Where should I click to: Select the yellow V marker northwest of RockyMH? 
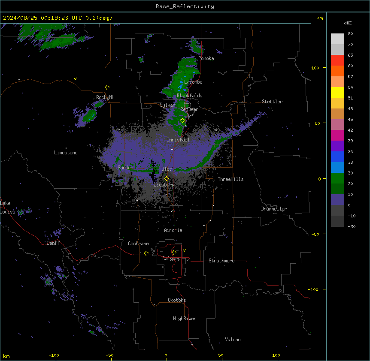pos(75,79)
